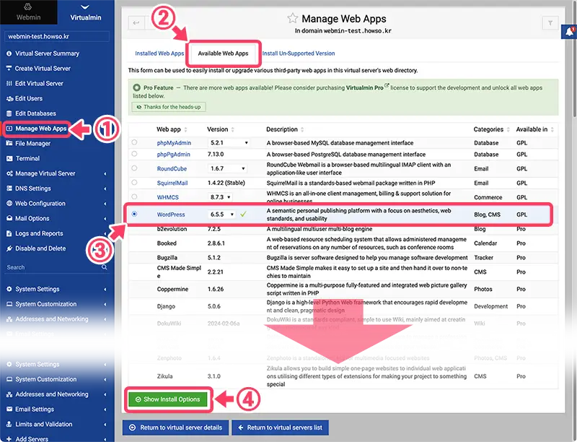The image size is (577, 442).
Task: Open the RoundCube app link
Action: click(172, 169)
